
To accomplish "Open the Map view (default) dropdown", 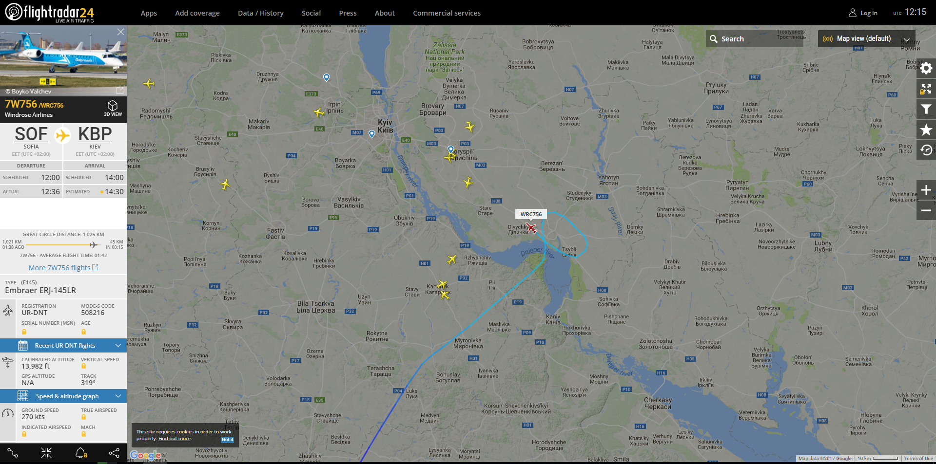I will click(x=866, y=38).
